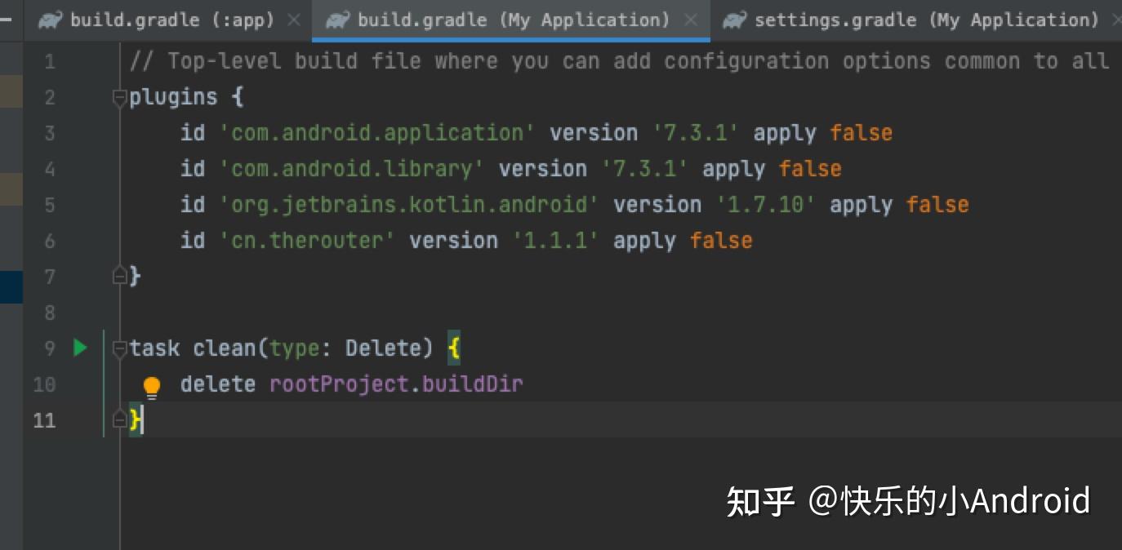Screen dimensions: 1122x550
Task: Click line number 8 in gutter
Action: coord(49,313)
